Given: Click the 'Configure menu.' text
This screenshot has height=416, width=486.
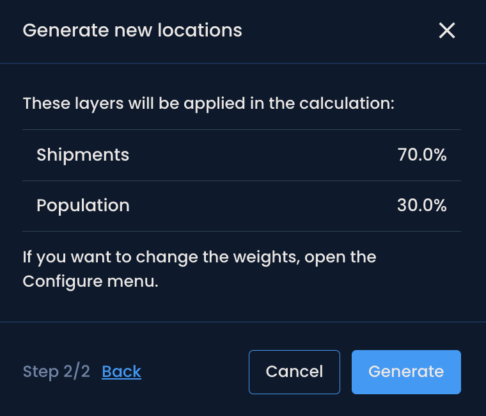Looking at the screenshot, I should [90, 282].
